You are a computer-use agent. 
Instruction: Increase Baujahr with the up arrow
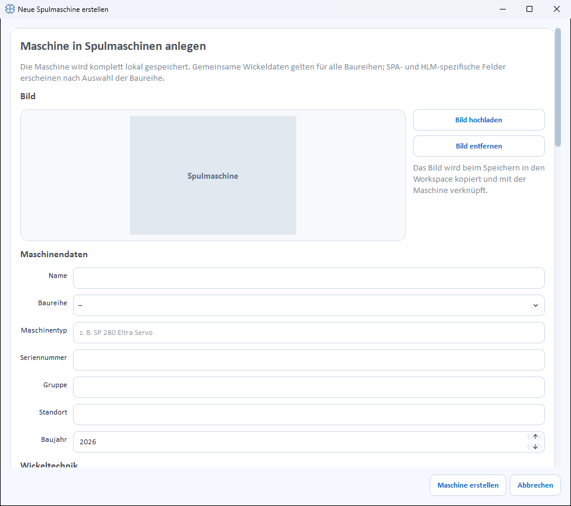point(535,437)
